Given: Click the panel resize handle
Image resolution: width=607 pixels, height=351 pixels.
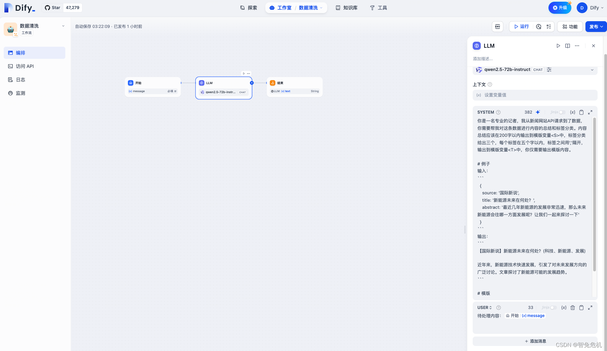Looking at the screenshot, I should (465, 230).
